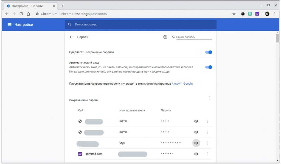Show password for admitad.com entry

(196, 154)
